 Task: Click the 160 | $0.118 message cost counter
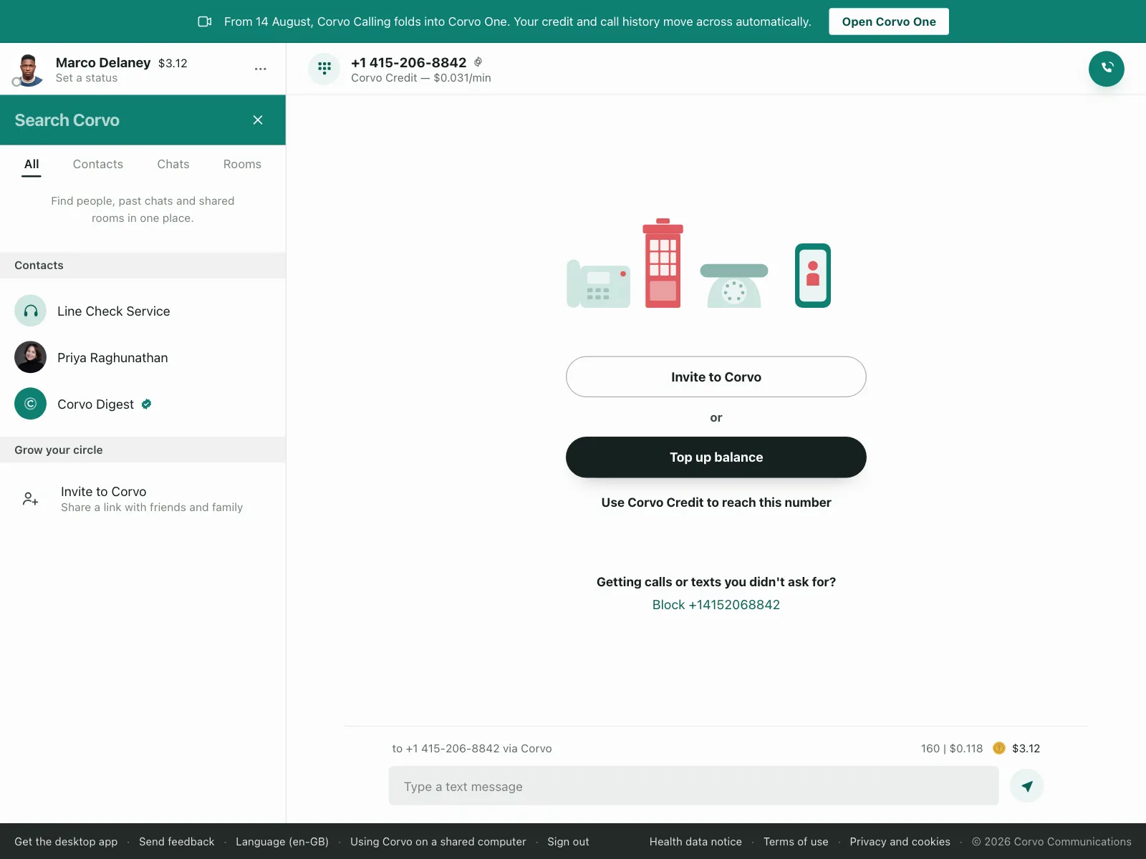coord(952,748)
